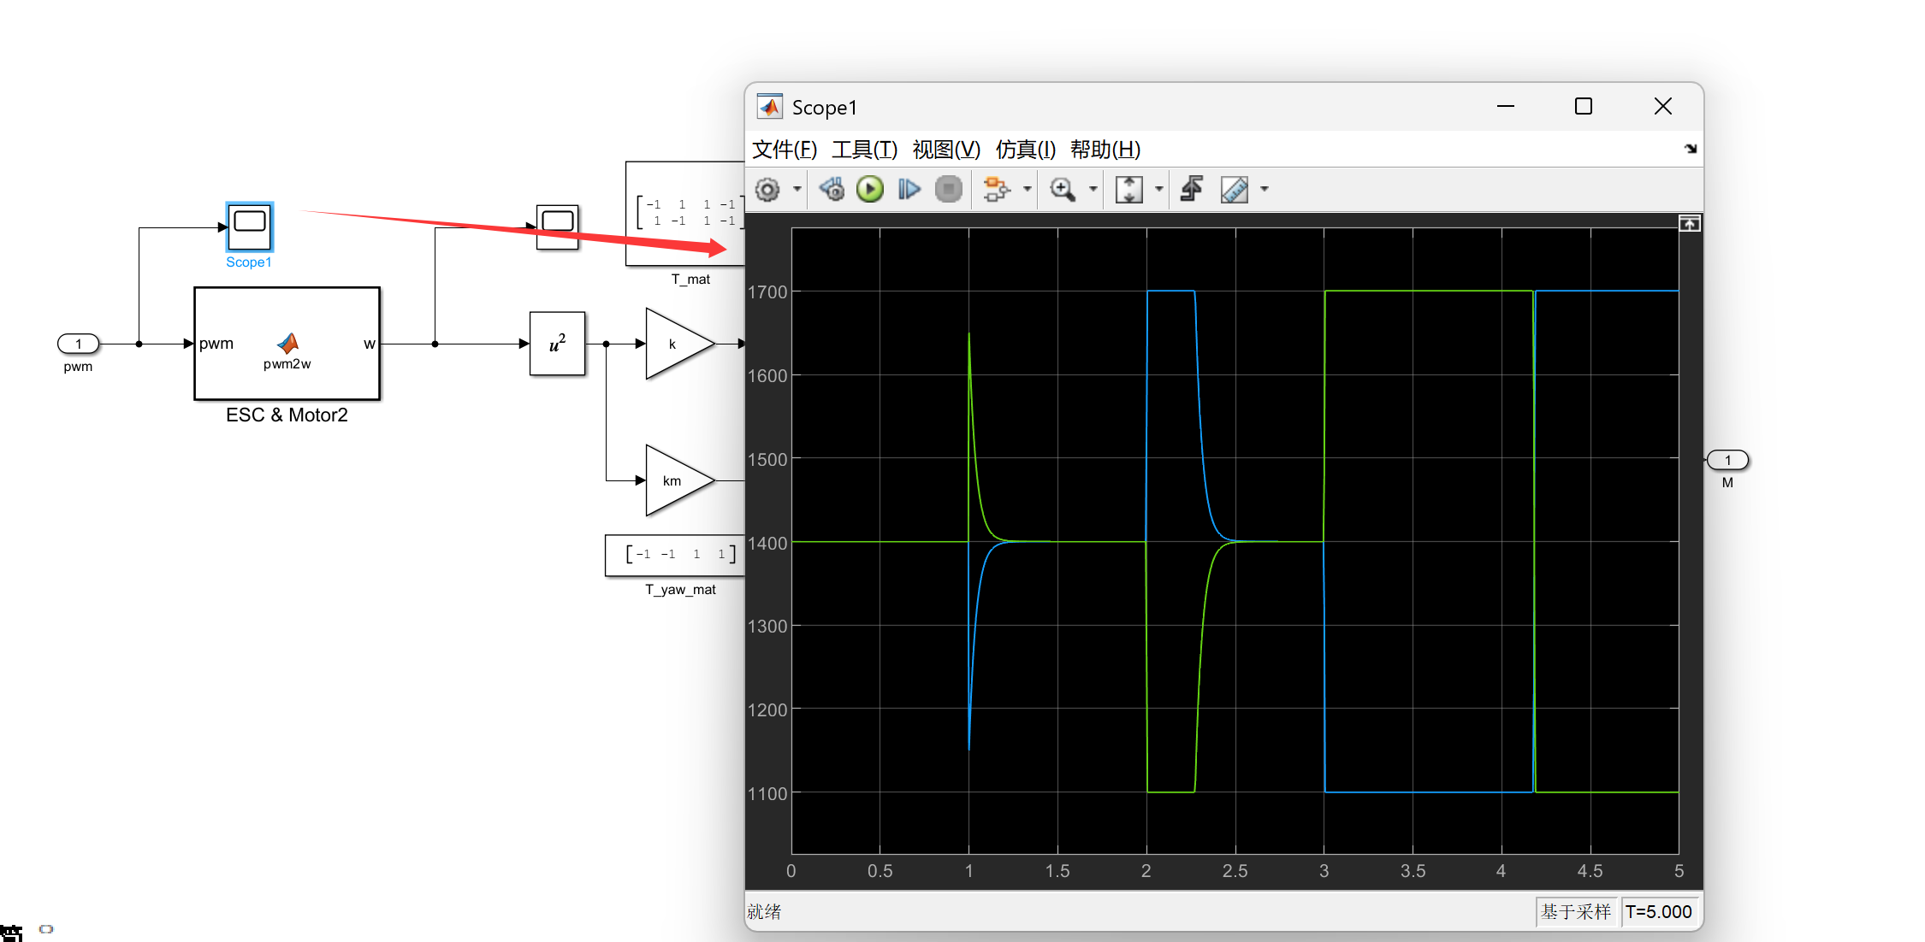Click the greyed Stop simulation button
The width and height of the screenshot is (1925, 942).
(948, 190)
